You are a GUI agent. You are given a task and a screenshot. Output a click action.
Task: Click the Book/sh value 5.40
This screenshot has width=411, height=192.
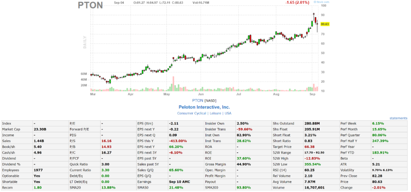pos(37,147)
